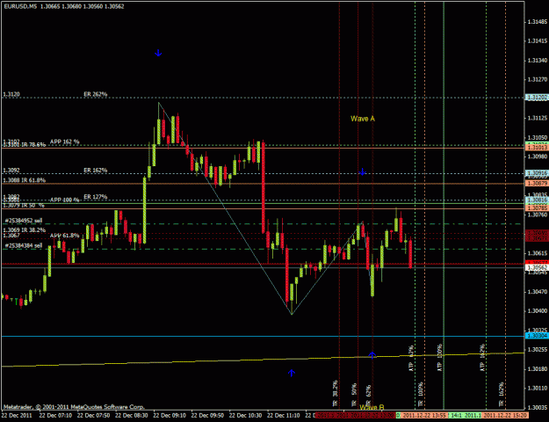Select the '#25384384 sell' order label

click(24, 245)
